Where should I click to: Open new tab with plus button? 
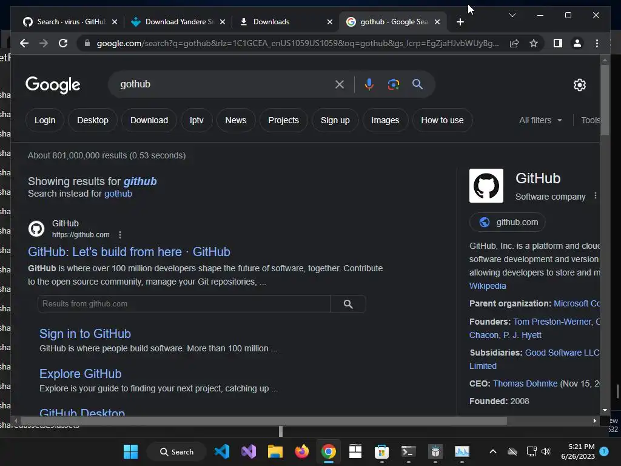click(460, 22)
